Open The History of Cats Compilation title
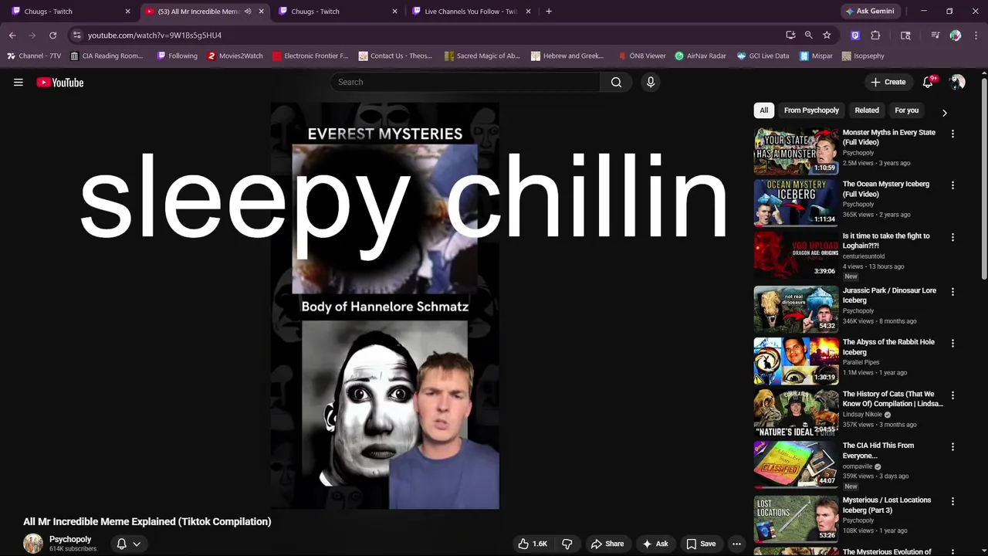The image size is (988, 556). [x=892, y=398]
